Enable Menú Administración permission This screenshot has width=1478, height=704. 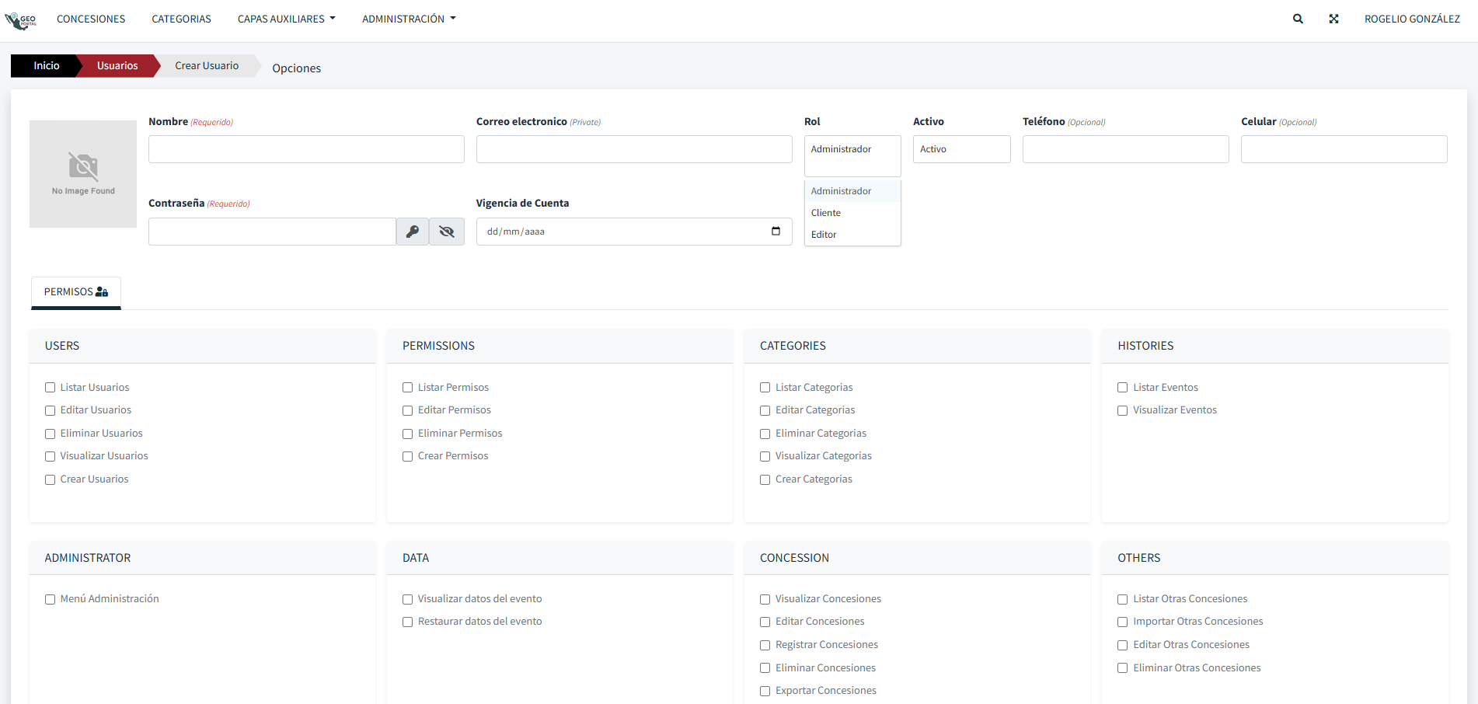51,599
